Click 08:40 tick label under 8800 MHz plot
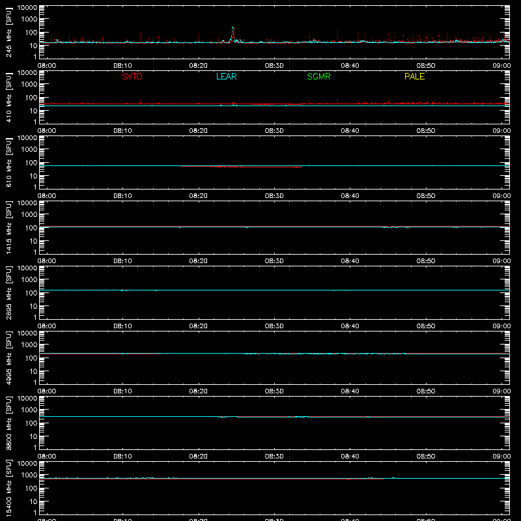This screenshot has height=521, width=521. 350,457
